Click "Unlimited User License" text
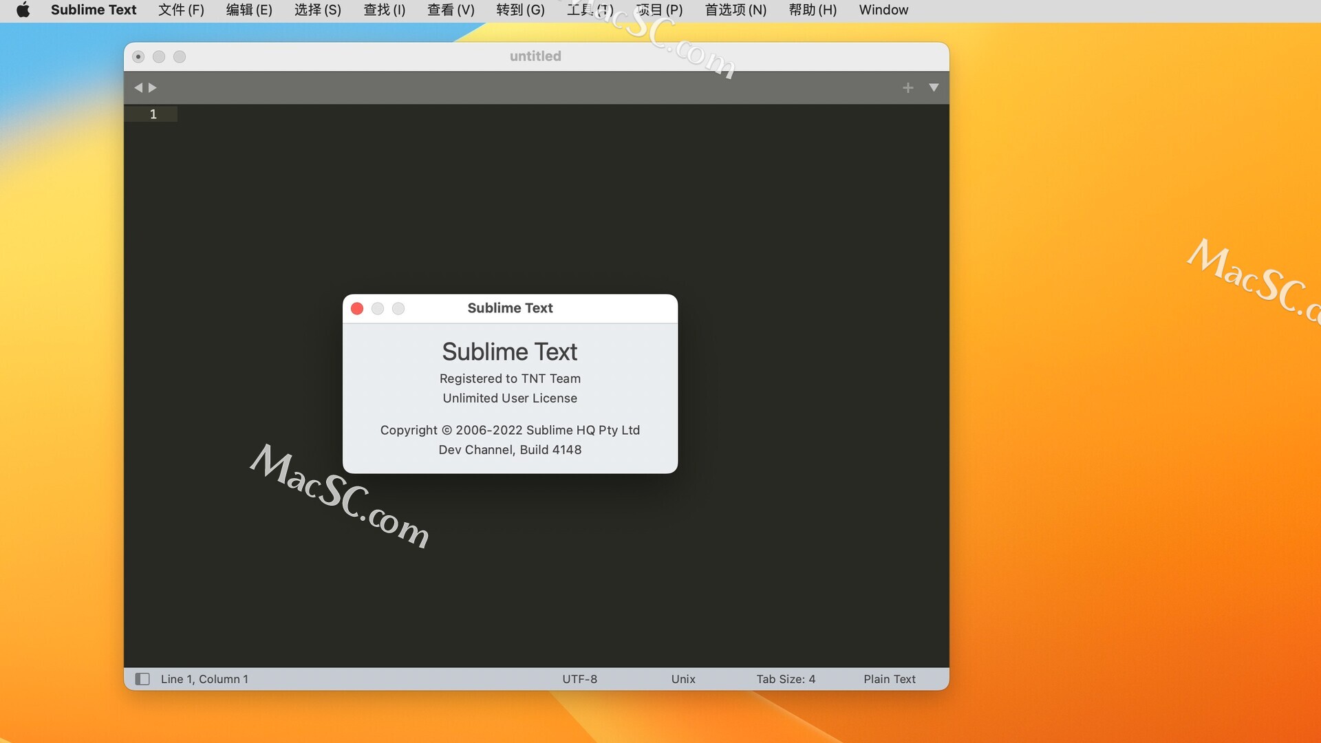The width and height of the screenshot is (1321, 743). pos(510,398)
